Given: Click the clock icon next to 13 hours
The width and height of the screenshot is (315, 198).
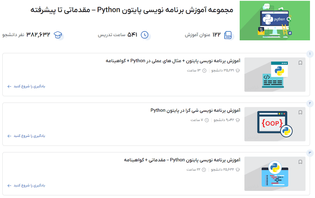Looking at the screenshot, I should 204,71.
